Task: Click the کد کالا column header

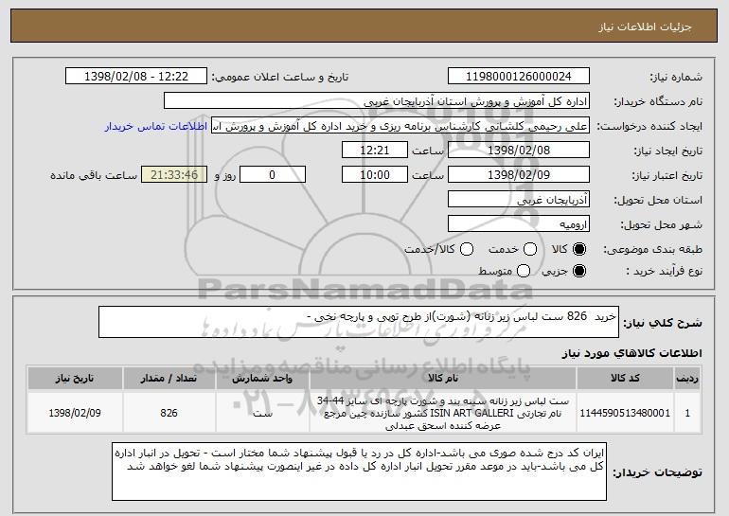Action: click(x=625, y=378)
